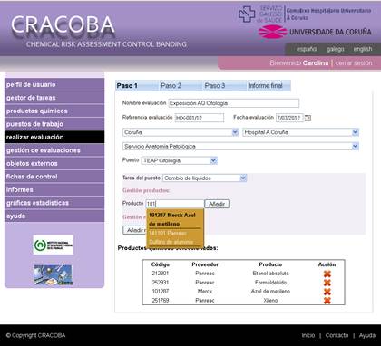This screenshot has height=346, width=381.
Task: Remove Formaldehido product using red X
Action: pyautogui.click(x=327, y=283)
